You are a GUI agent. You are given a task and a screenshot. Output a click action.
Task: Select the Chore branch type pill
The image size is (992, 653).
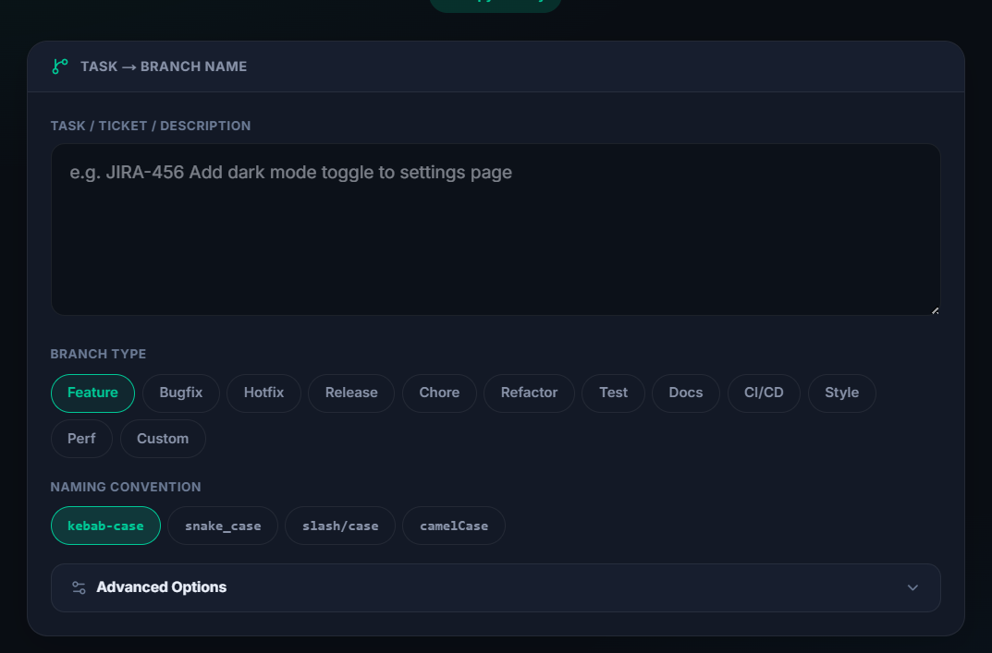pyautogui.click(x=439, y=393)
